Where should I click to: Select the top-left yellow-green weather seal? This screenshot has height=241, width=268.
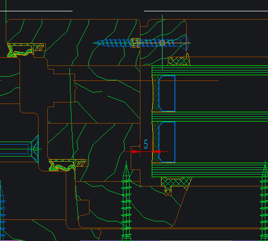(26, 50)
